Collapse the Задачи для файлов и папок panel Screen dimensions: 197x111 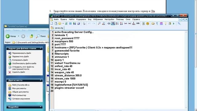(x=41, y=48)
